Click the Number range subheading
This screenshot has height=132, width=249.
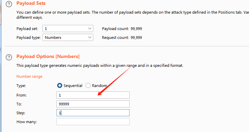tap(29, 76)
